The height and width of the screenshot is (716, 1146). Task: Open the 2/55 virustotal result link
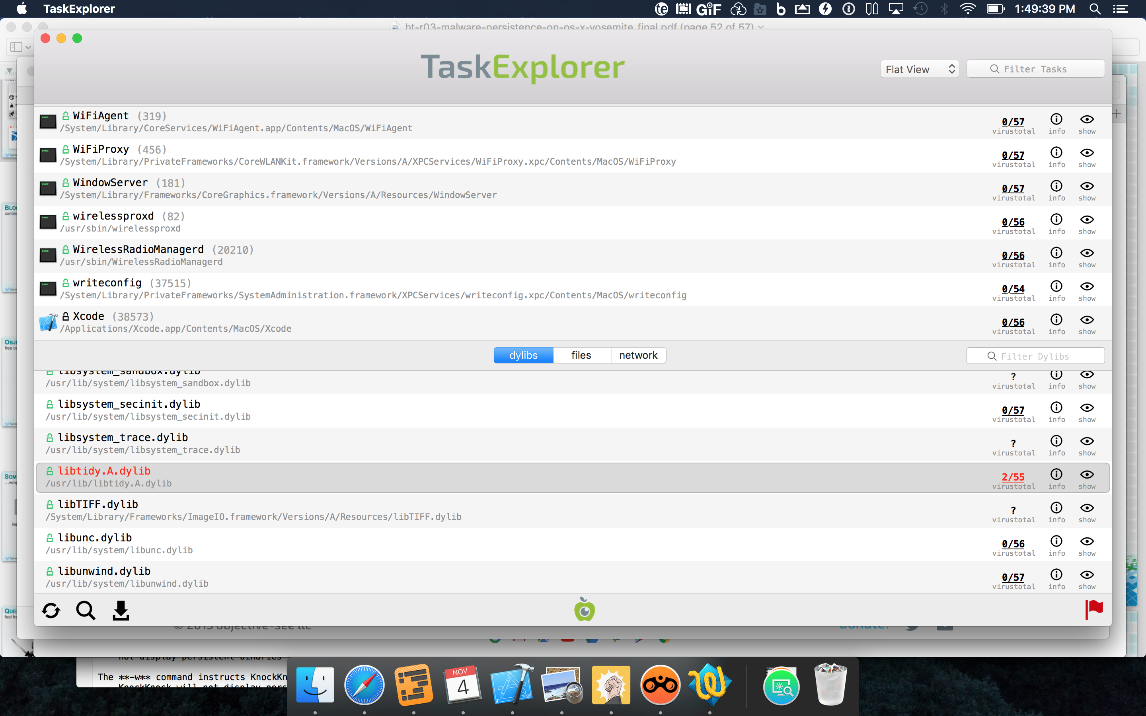pos(1013,477)
